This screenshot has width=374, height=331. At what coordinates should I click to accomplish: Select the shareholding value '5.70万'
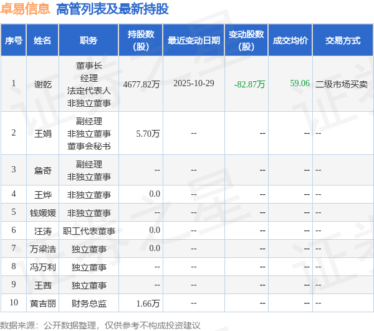(148, 134)
